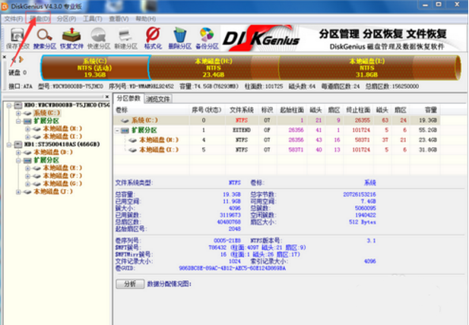Click the 512 Bytes sector size value
The image size is (469, 325).
(363, 222)
